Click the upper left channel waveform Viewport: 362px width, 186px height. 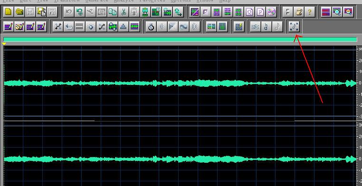tap(180, 83)
